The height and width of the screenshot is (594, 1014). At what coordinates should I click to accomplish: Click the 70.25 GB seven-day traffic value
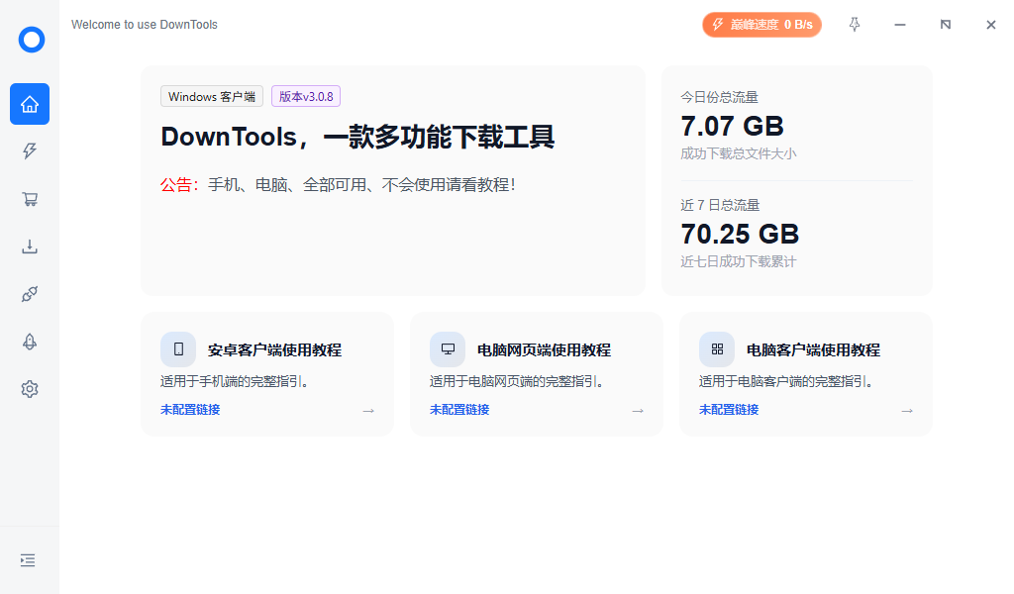point(740,234)
